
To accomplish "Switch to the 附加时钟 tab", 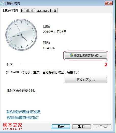I will [x=27, y=11].
